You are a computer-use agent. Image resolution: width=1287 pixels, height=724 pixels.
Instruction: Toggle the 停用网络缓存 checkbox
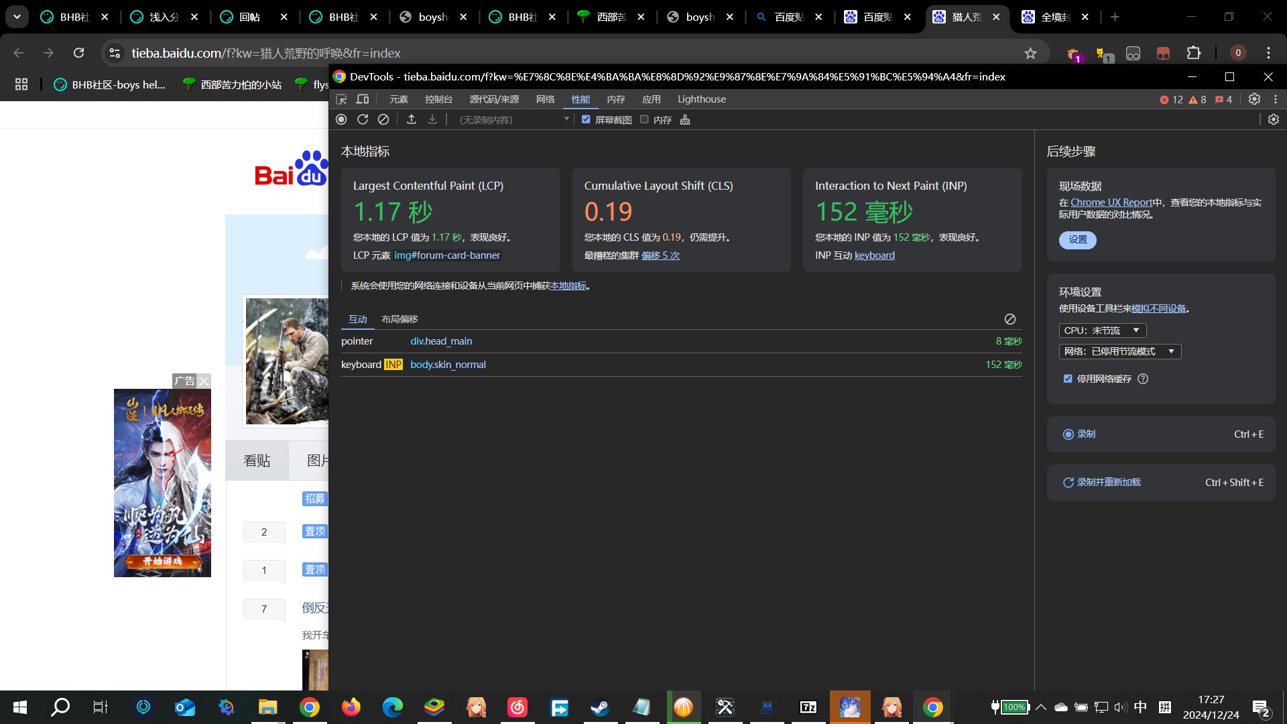click(x=1068, y=379)
